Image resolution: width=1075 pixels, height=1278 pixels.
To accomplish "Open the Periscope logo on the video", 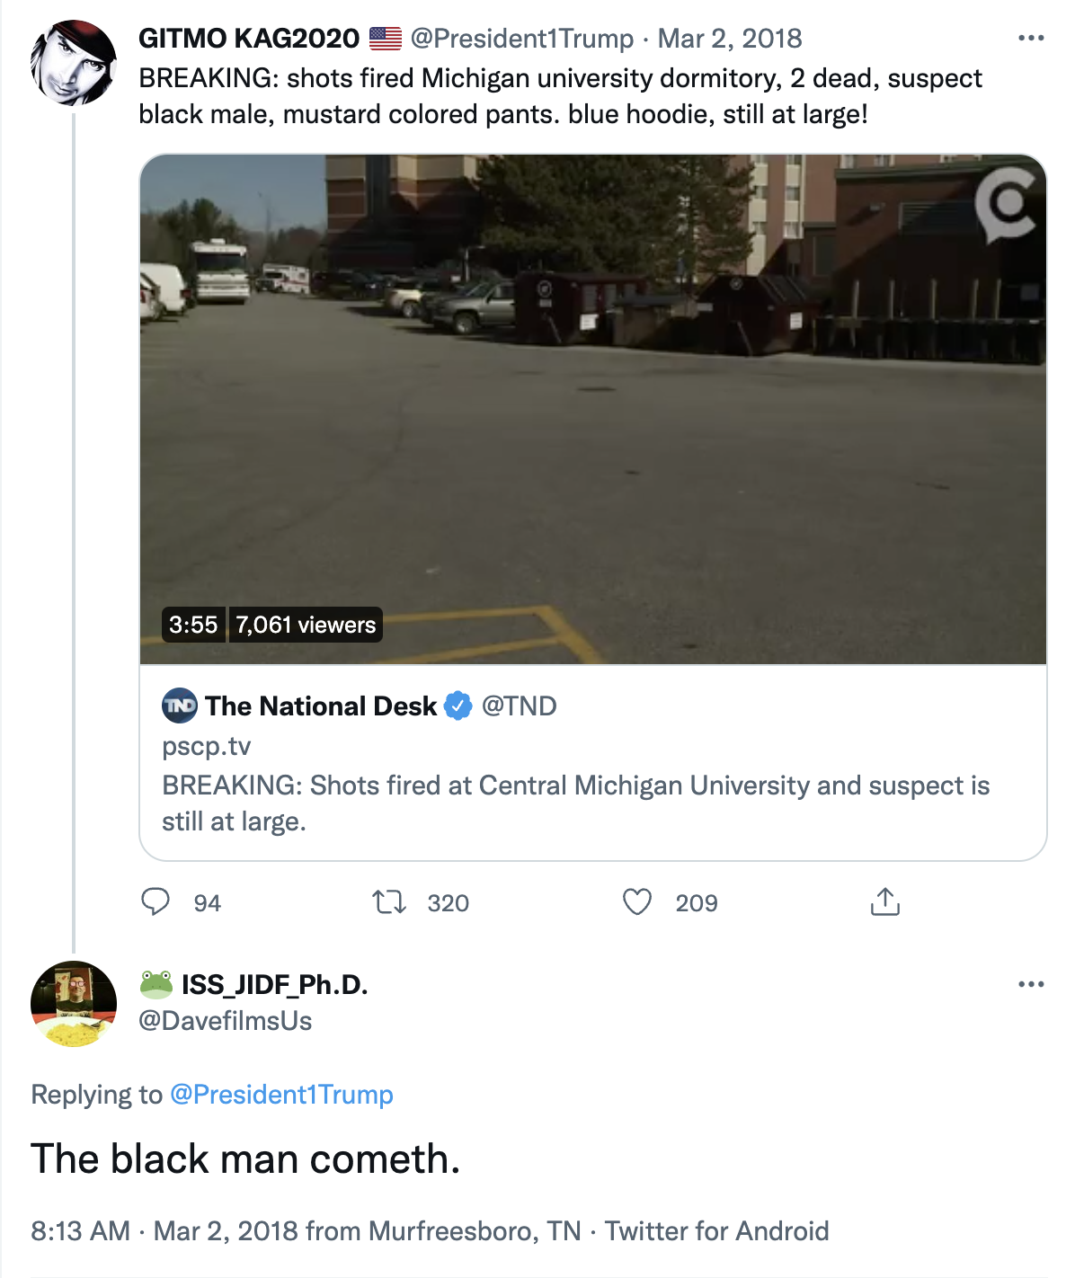I will click(1006, 205).
